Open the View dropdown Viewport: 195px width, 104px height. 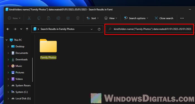111,18
